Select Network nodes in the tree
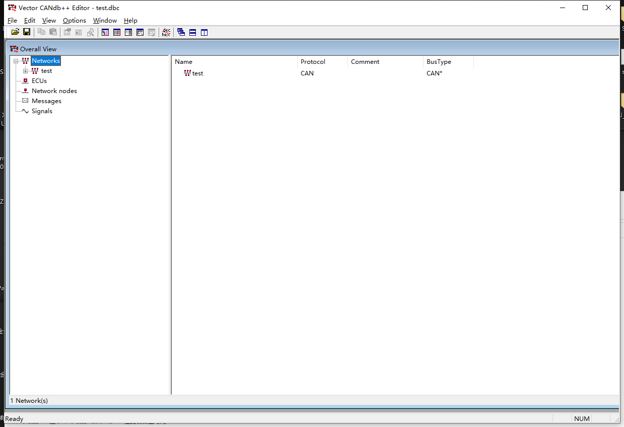The image size is (624, 427). [x=54, y=91]
